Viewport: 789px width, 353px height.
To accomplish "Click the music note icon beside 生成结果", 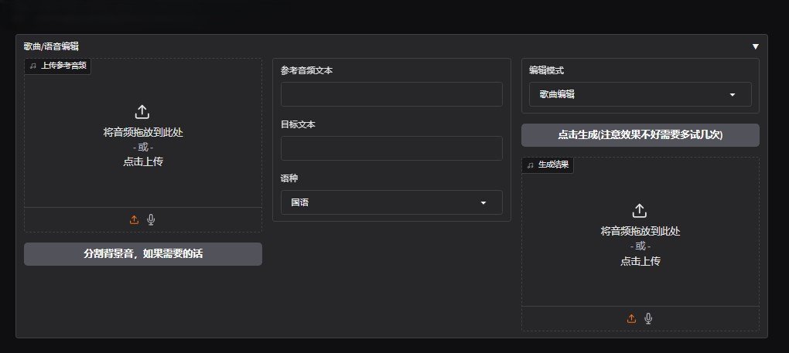I will pyautogui.click(x=530, y=165).
